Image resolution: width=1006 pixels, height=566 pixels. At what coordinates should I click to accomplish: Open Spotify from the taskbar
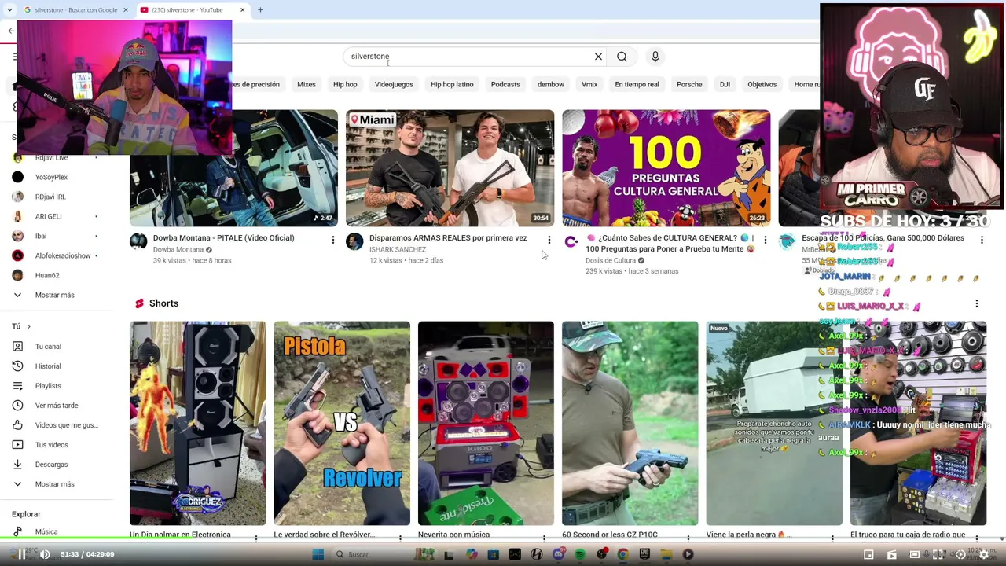coord(580,554)
